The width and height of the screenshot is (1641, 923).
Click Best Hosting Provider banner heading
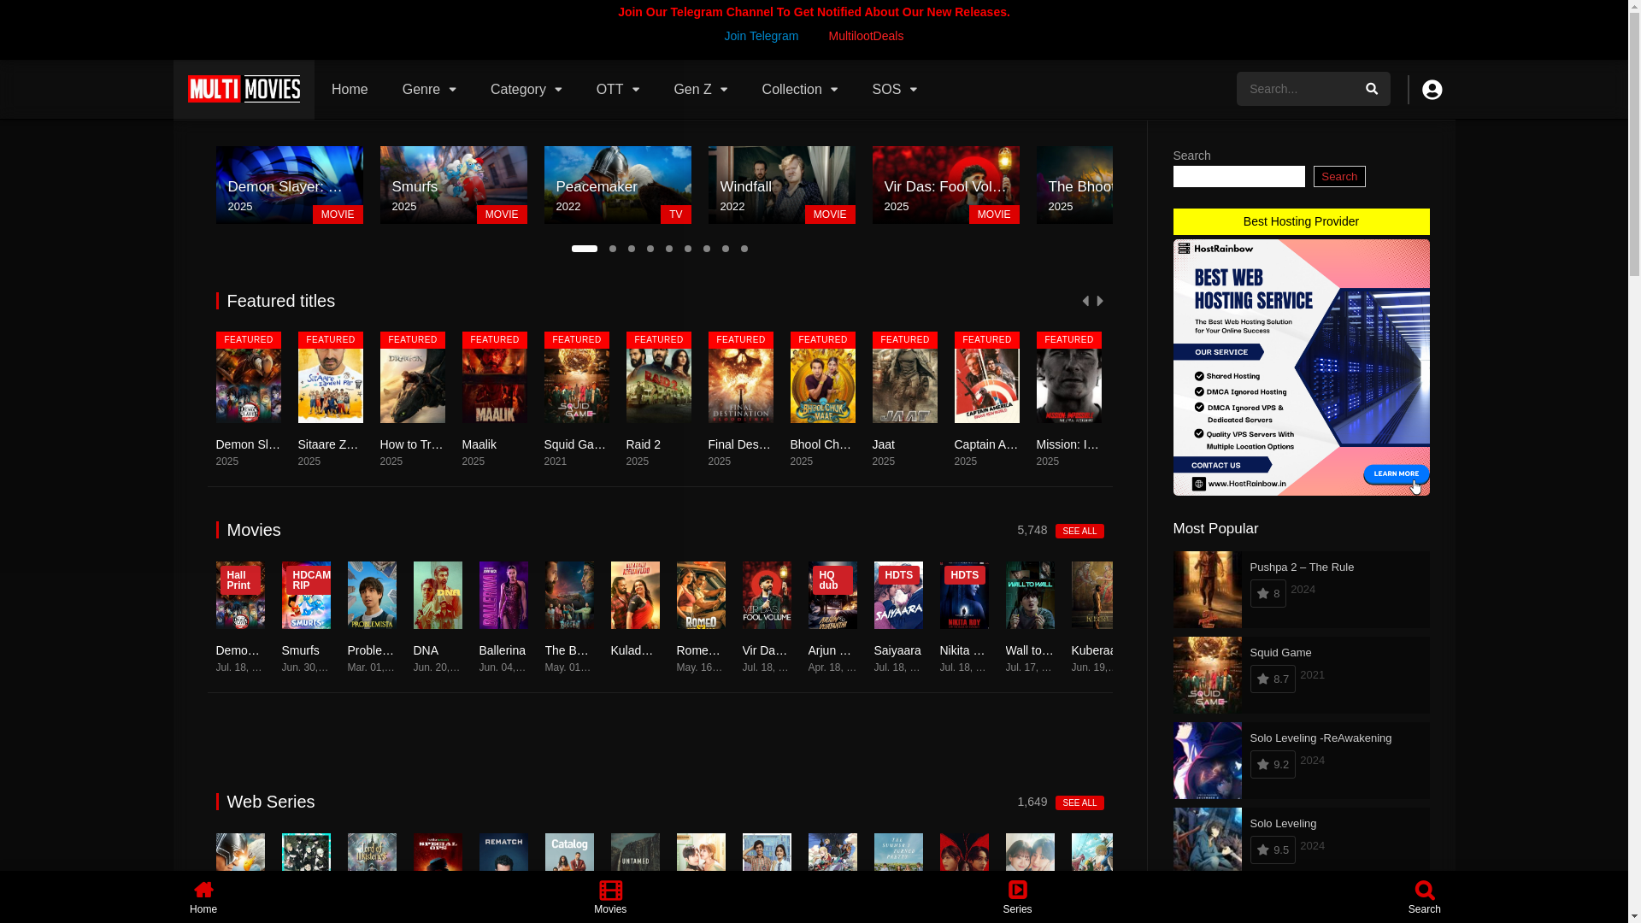coord(1301,221)
